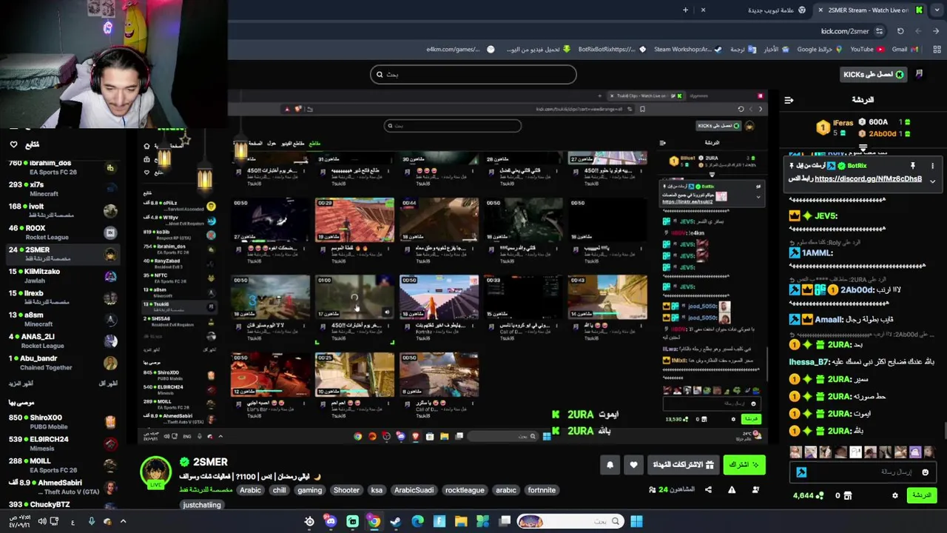
Task: Open Abu_bandr Chained Together channel
Action: coord(61,363)
